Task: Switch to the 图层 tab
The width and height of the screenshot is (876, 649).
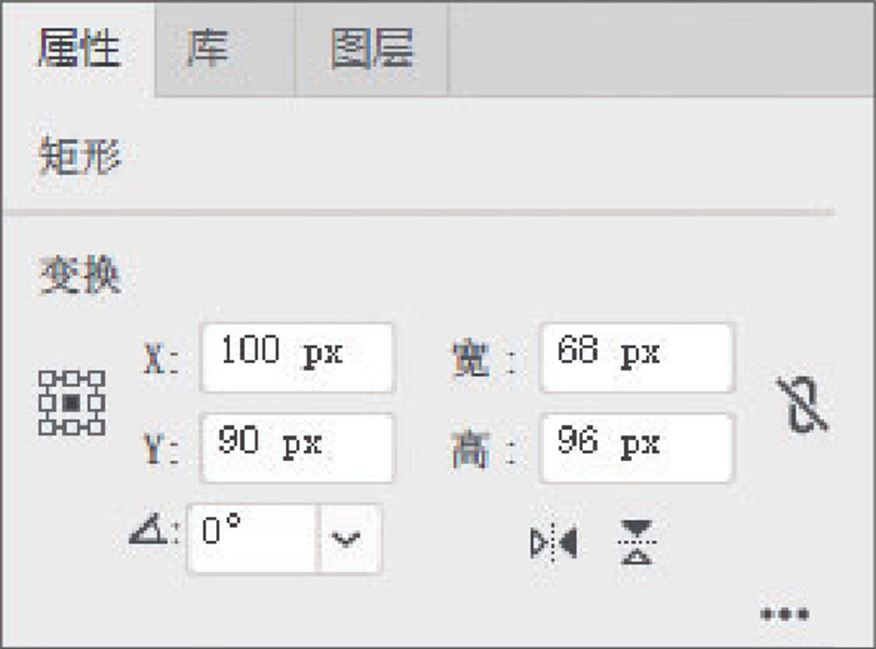Action: point(372,49)
